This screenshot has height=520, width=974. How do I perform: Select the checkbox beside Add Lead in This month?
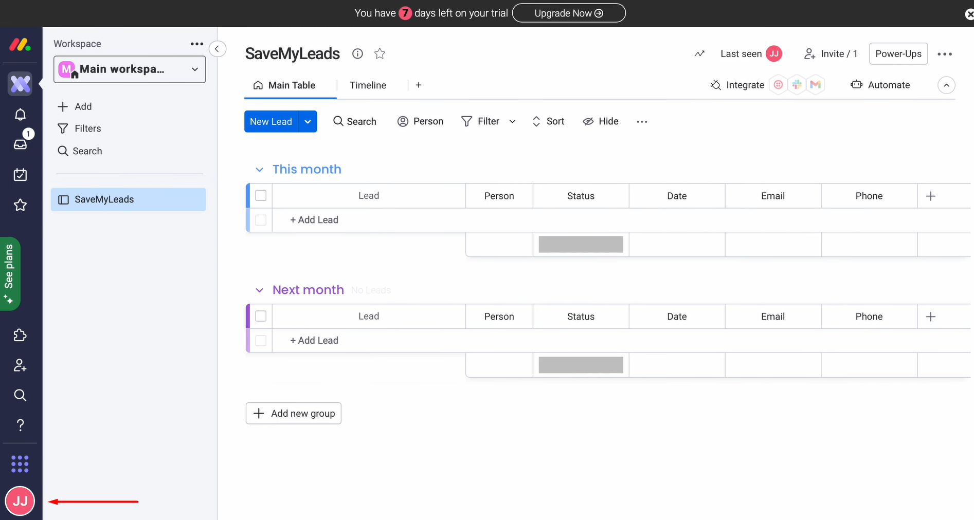261,219
